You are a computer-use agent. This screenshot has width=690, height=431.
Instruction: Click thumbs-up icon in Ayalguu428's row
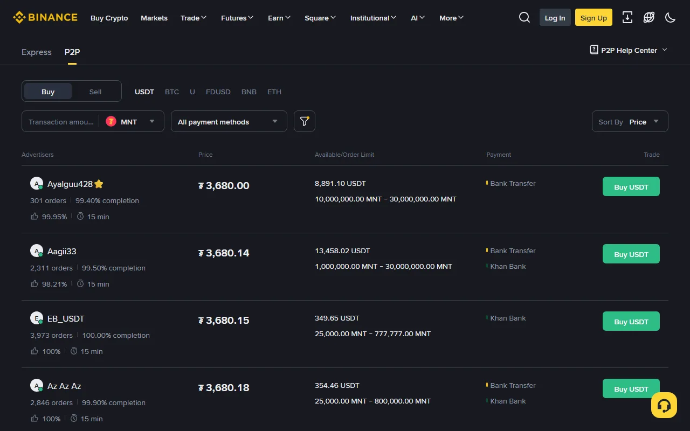[x=34, y=216]
